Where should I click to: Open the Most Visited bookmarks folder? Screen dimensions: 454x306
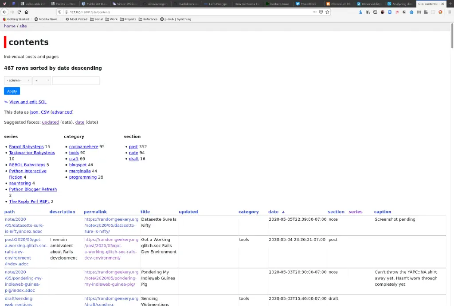tap(76, 19)
